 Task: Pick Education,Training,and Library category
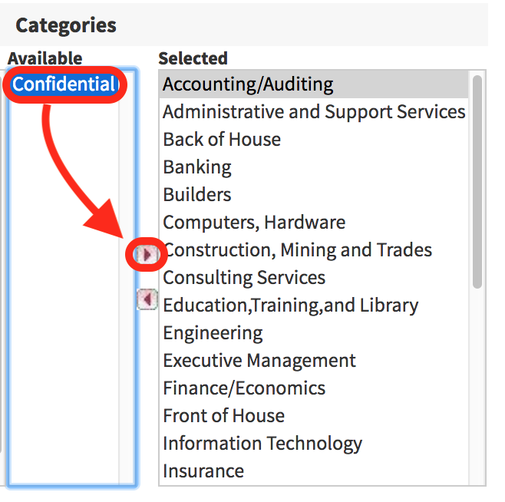(291, 305)
